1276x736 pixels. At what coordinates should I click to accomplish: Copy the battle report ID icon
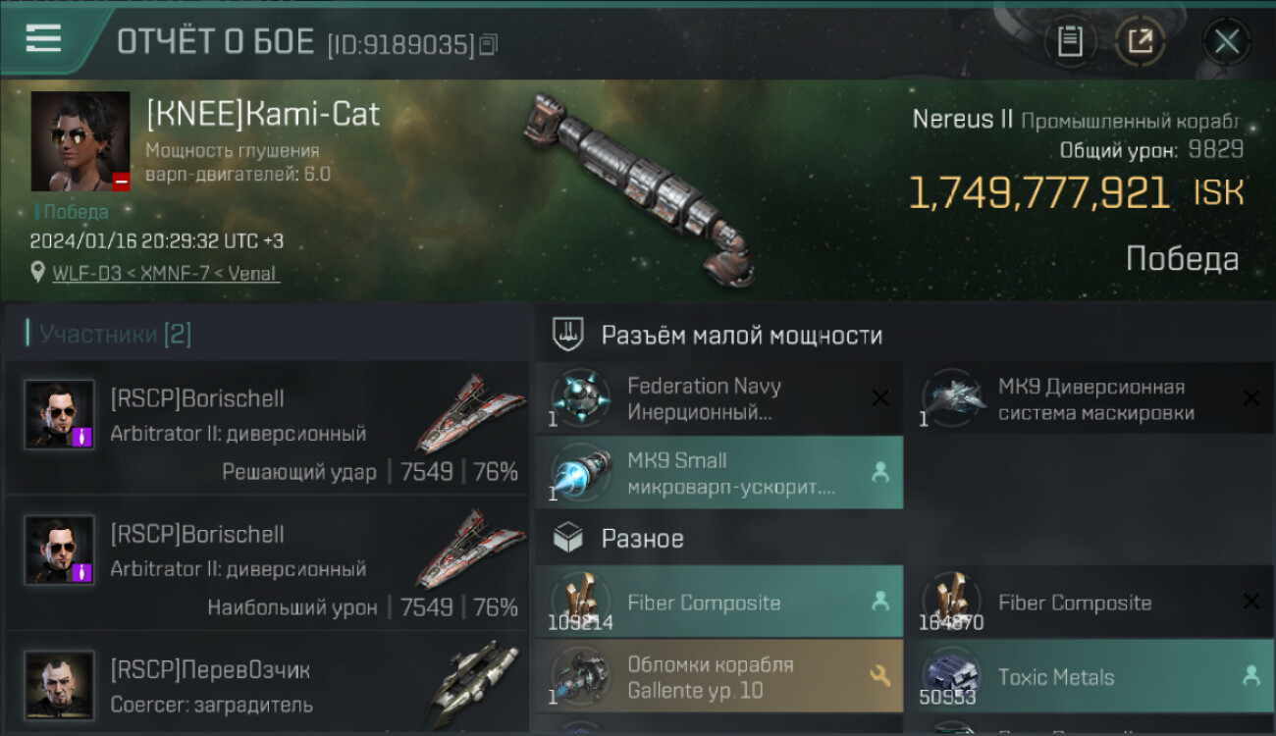(489, 43)
